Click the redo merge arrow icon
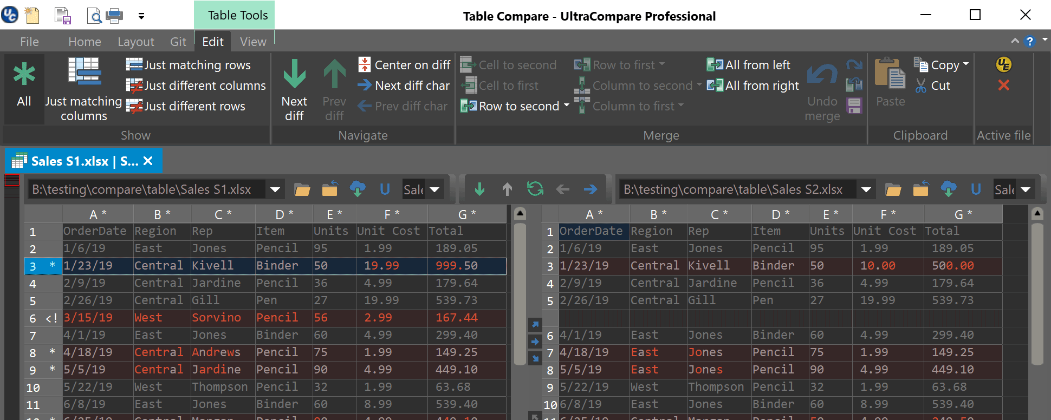 (x=854, y=64)
